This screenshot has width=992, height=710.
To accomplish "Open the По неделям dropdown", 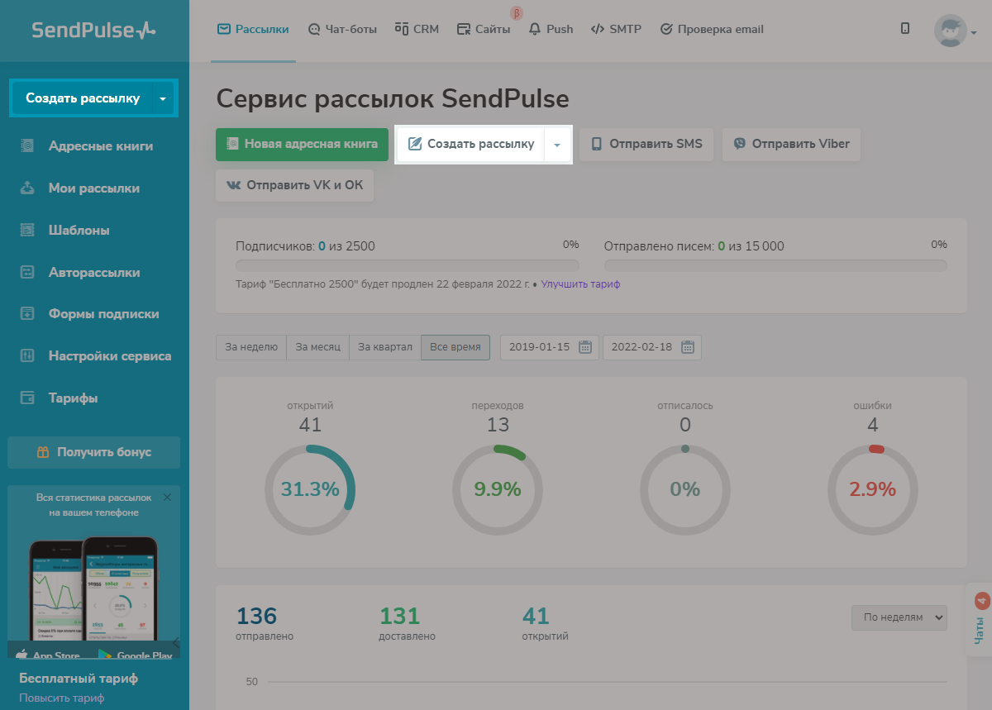I will pos(899,617).
